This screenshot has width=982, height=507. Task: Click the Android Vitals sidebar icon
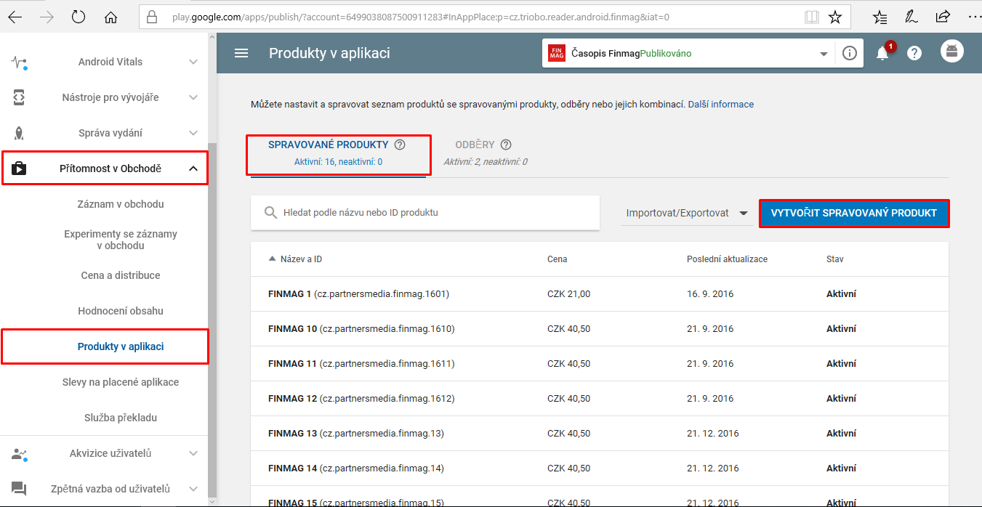(20, 62)
